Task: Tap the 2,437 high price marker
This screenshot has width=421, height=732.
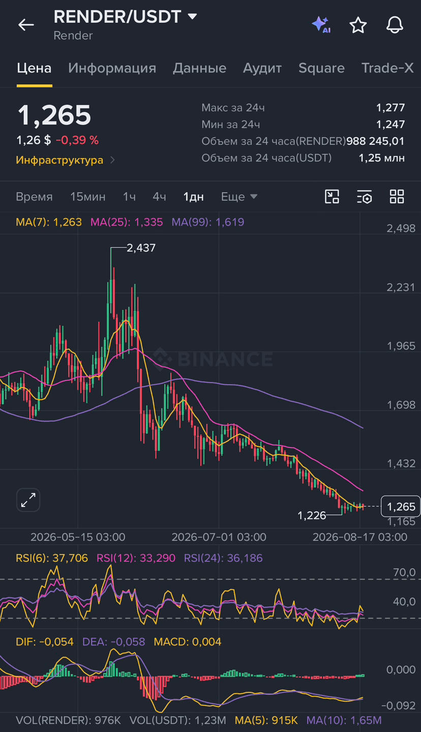Action: (x=141, y=248)
